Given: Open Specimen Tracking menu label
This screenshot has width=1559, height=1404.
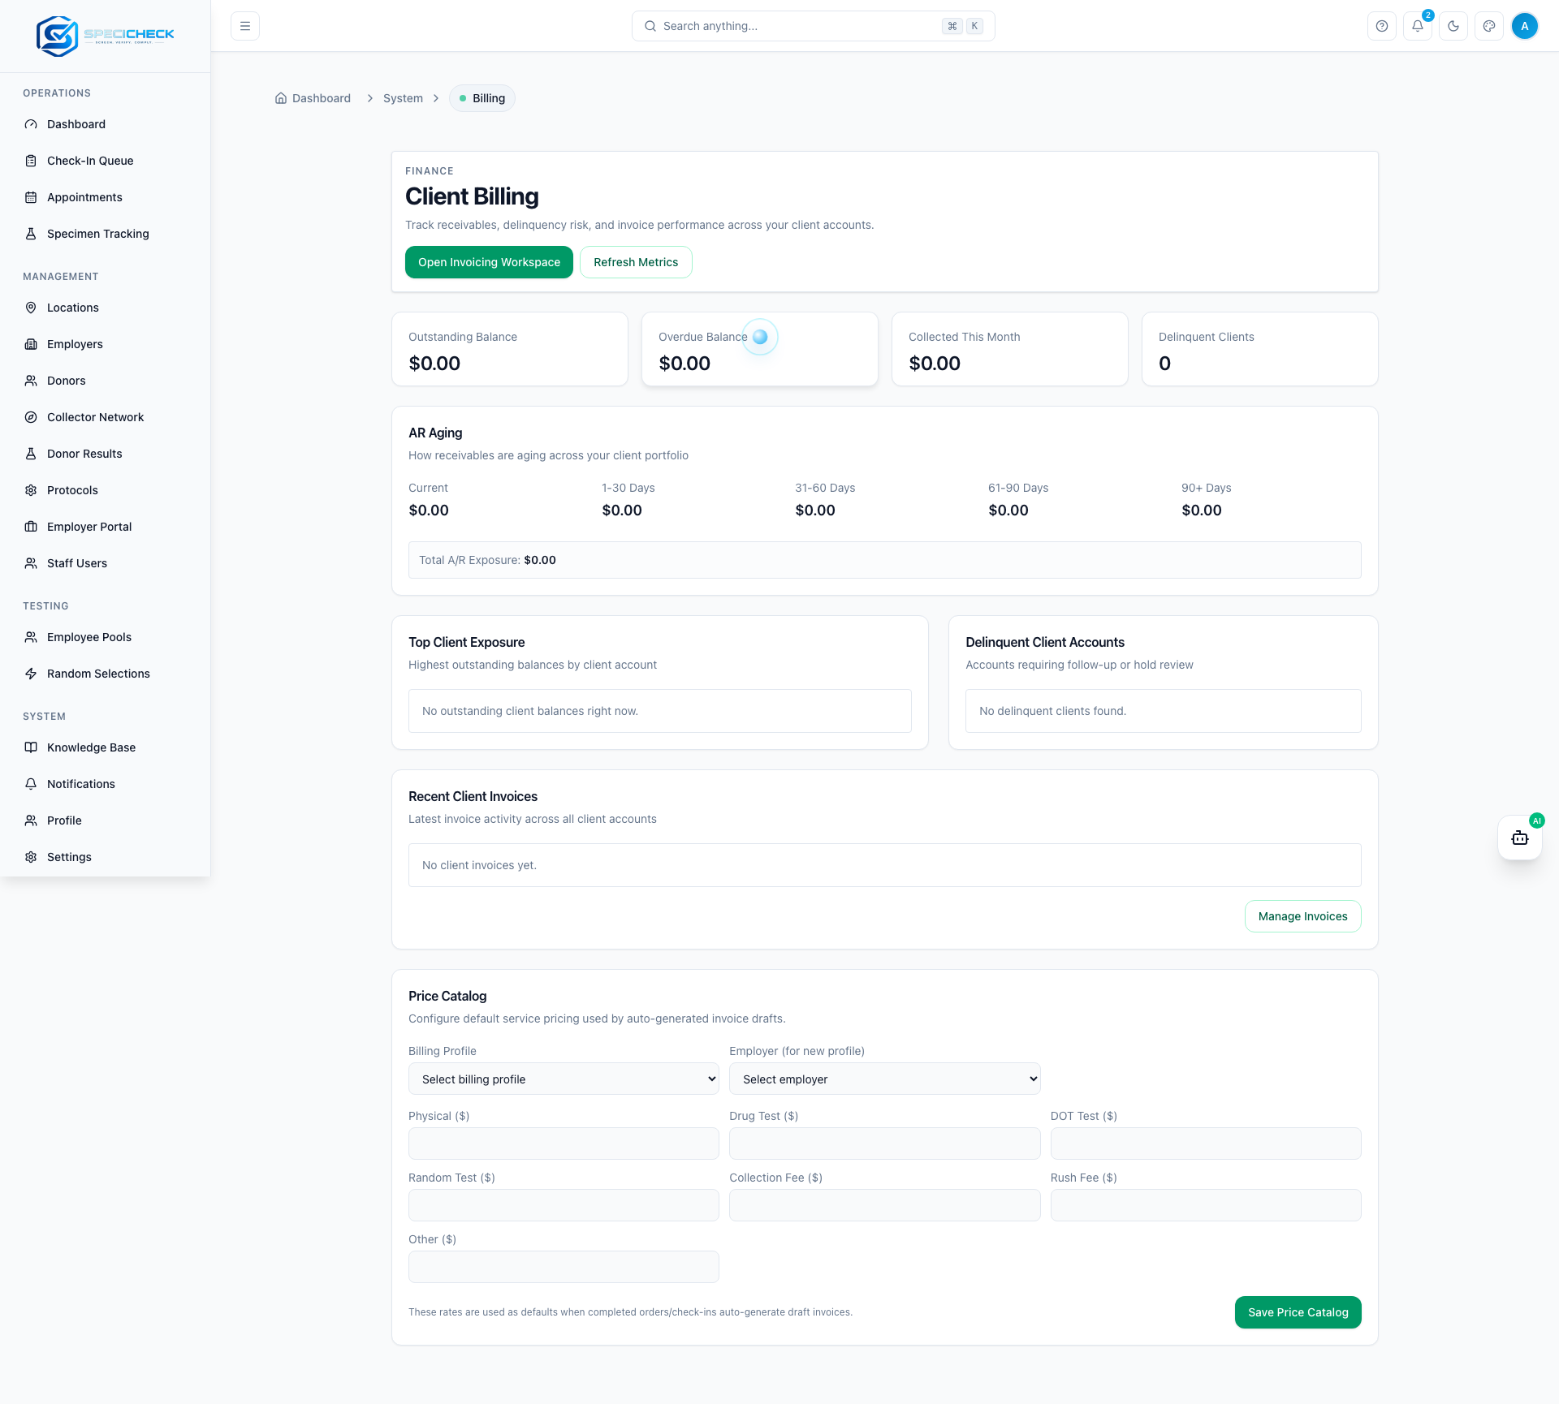Looking at the screenshot, I should click(x=98, y=234).
